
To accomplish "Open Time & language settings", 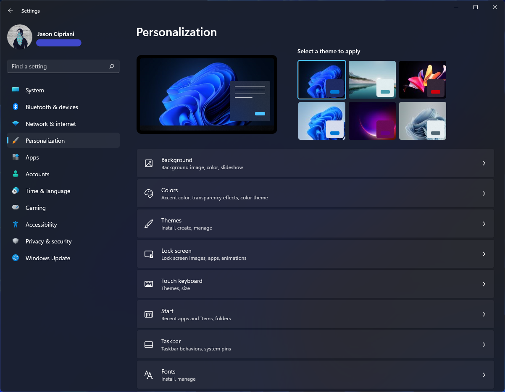I will pos(63,191).
